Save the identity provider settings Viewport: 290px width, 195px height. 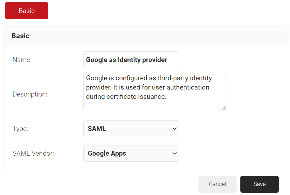pos(259,184)
